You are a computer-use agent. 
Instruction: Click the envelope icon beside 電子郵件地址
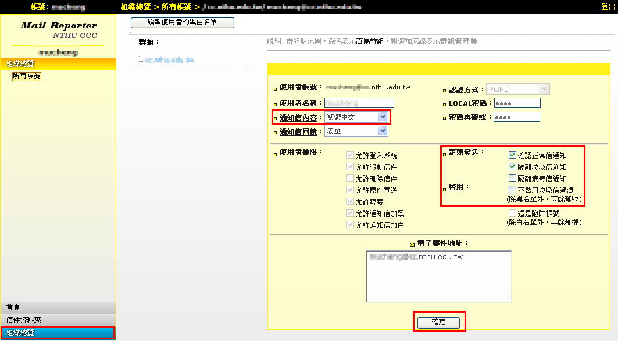point(412,244)
